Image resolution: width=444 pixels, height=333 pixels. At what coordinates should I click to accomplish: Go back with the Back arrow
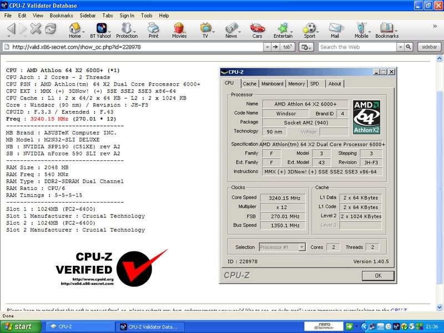tap(11, 28)
